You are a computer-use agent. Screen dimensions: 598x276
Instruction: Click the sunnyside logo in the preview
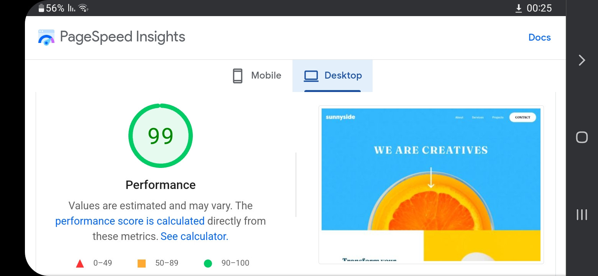(340, 117)
